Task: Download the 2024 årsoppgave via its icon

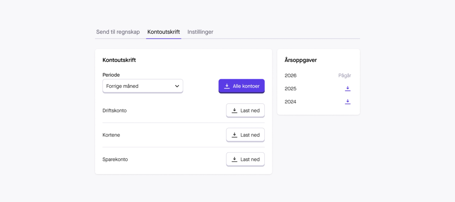Action: (348, 102)
